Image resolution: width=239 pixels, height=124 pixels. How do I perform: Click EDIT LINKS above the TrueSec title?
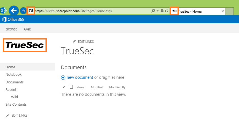point(86,41)
